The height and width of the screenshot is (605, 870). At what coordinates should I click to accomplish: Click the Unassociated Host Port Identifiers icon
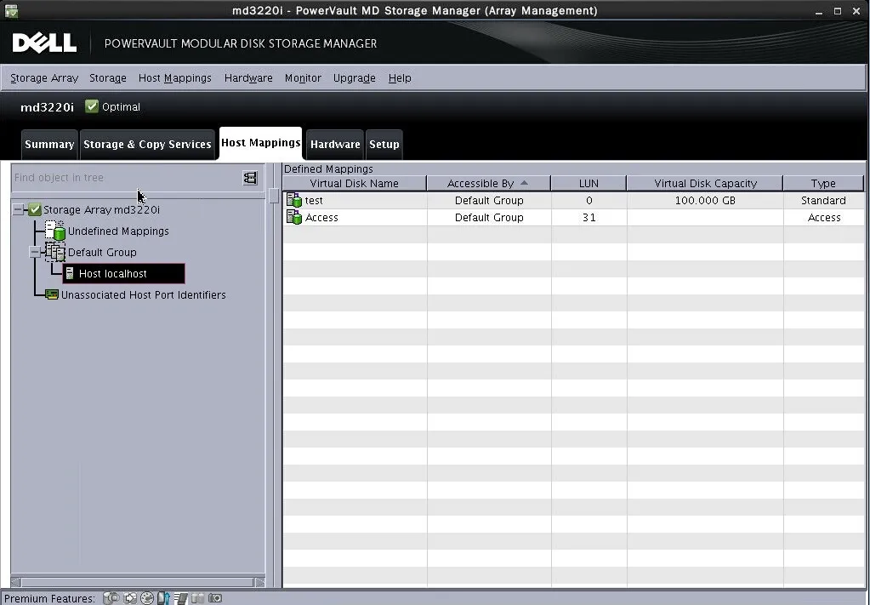coord(52,294)
